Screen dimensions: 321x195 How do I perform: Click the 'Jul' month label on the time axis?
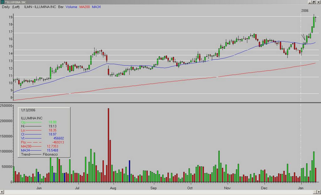tap(77, 188)
